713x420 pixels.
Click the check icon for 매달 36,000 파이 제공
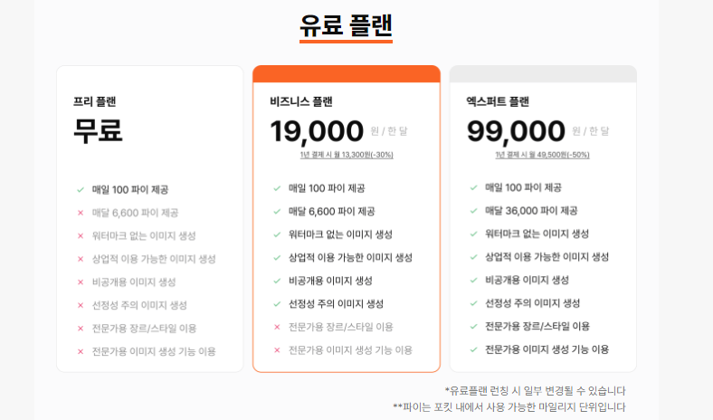pos(473,211)
